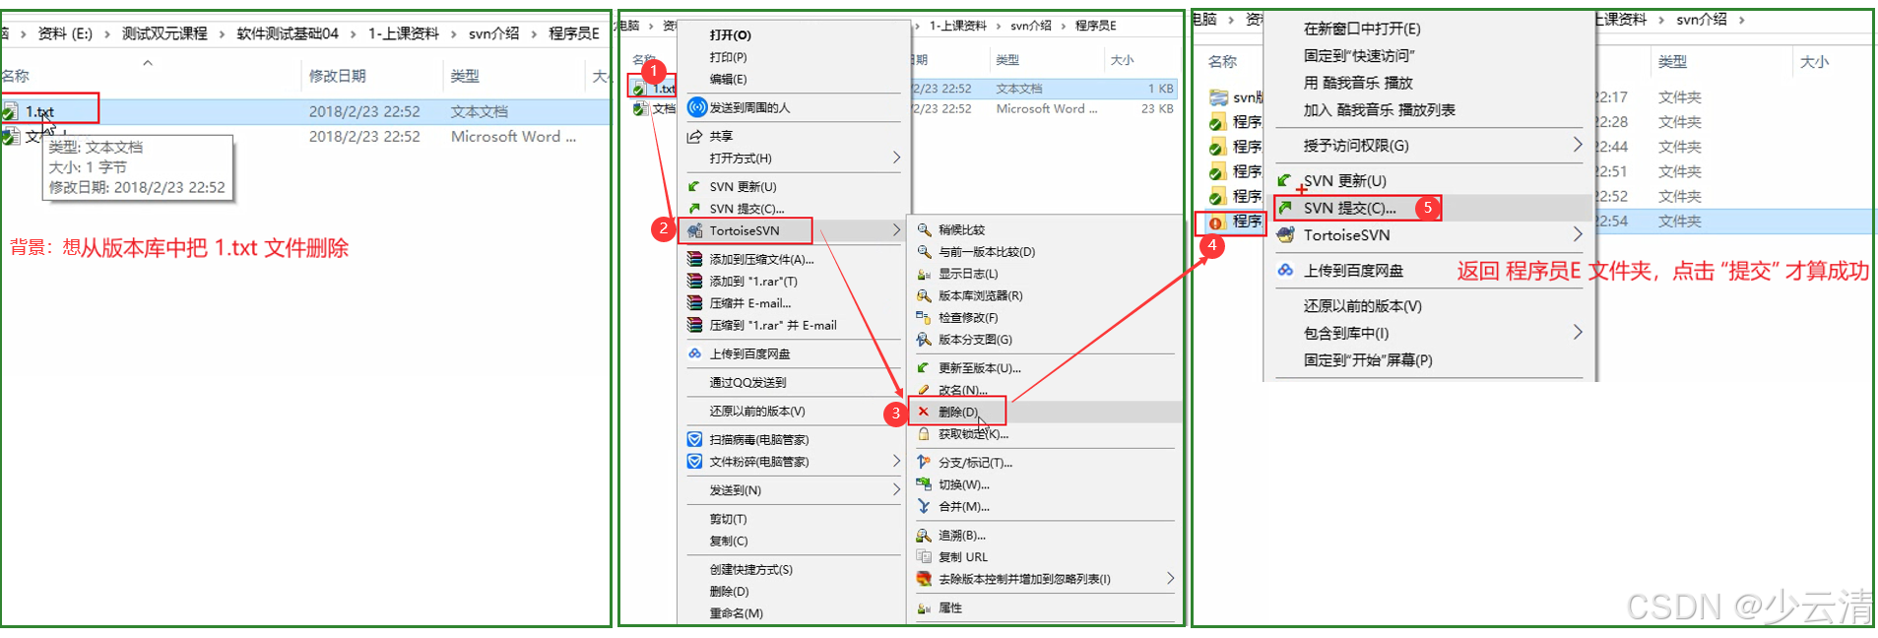This screenshot has width=1878, height=638.
Task: Click WinRAR icon beside 压缩并 E-mail...
Action: pos(694,303)
